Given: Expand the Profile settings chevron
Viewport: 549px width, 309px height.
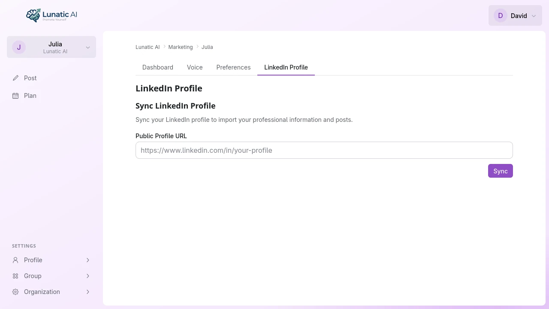Looking at the screenshot, I should (88, 260).
